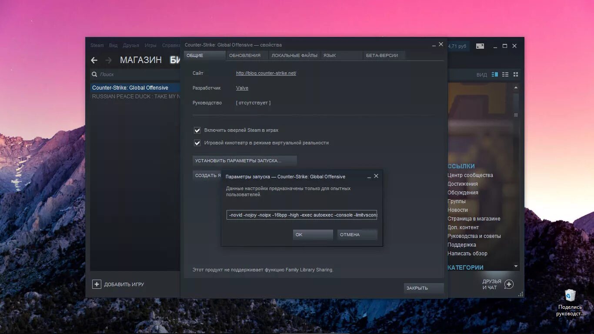Open Руководства и советы link

pyautogui.click(x=474, y=236)
